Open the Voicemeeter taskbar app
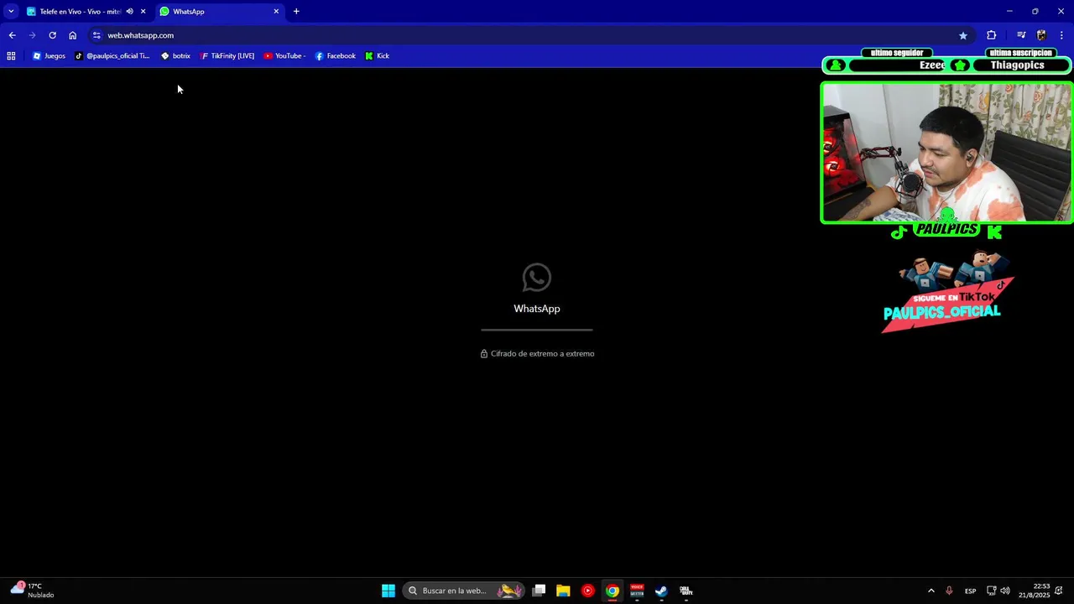The height and width of the screenshot is (604, 1074). tap(637, 591)
